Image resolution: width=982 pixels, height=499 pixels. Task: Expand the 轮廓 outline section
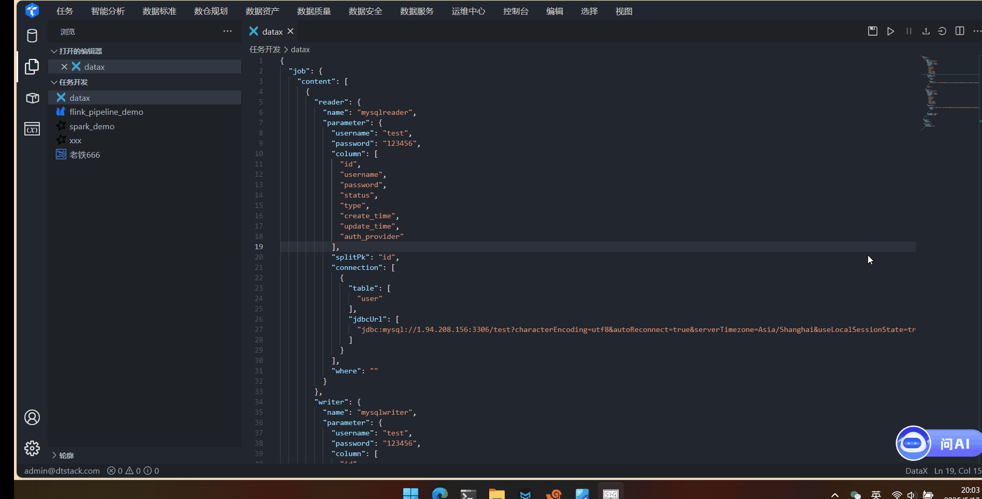[54, 455]
